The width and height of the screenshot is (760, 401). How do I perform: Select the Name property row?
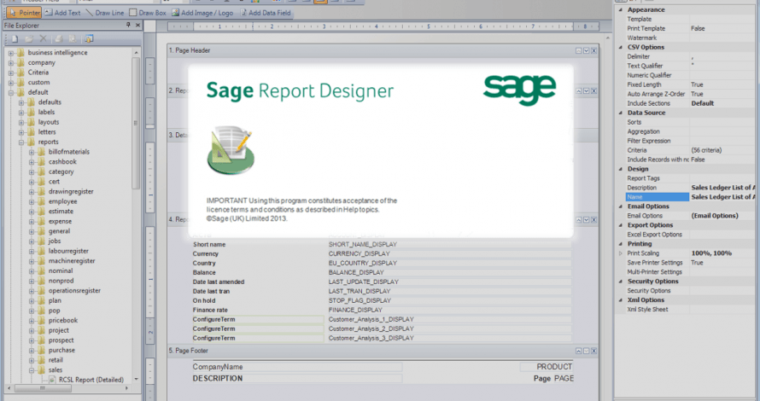(690, 196)
